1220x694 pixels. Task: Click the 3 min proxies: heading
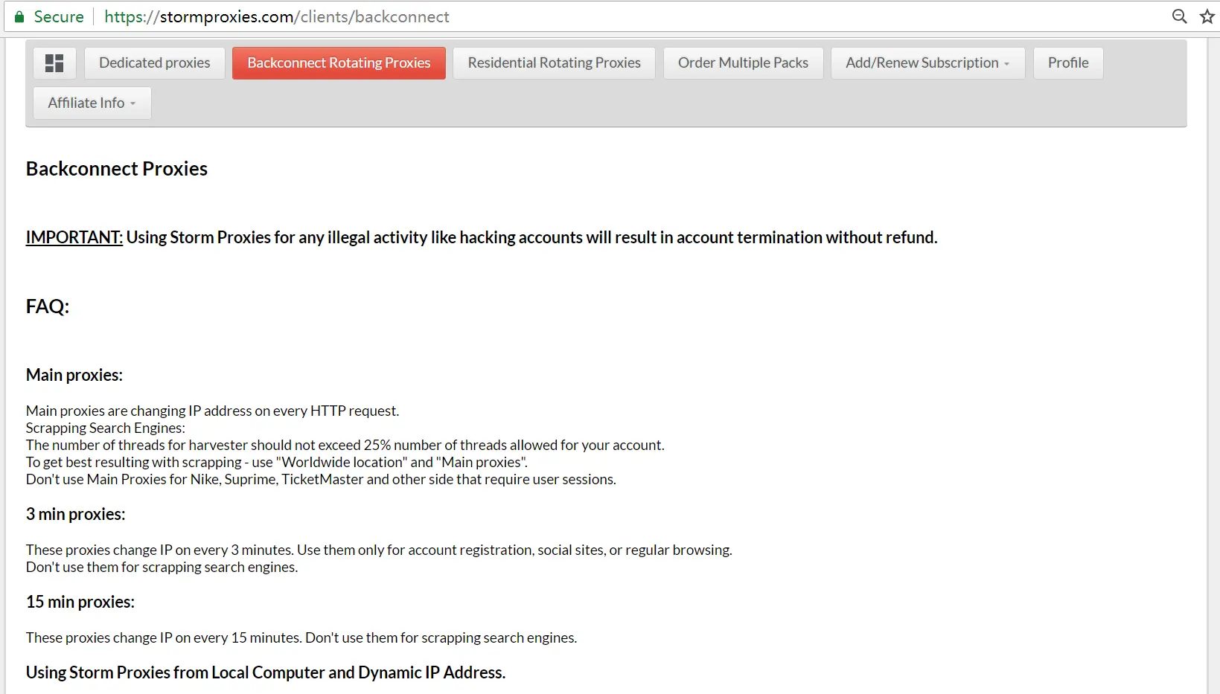pyautogui.click(x=76, y=514)
